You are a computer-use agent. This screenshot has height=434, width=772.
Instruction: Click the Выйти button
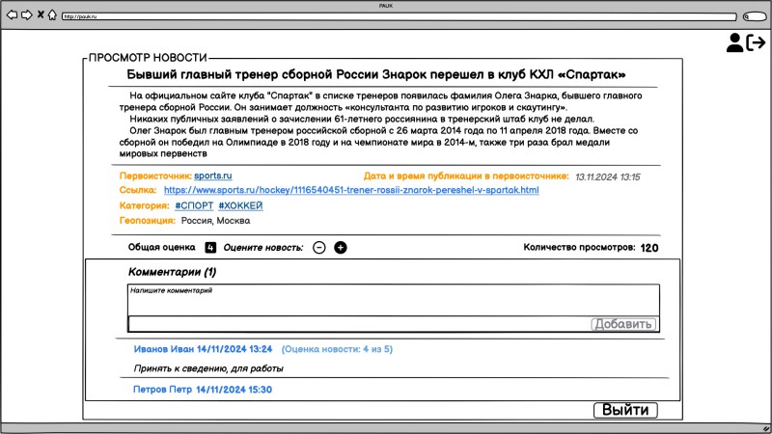[x=625, y=410]
